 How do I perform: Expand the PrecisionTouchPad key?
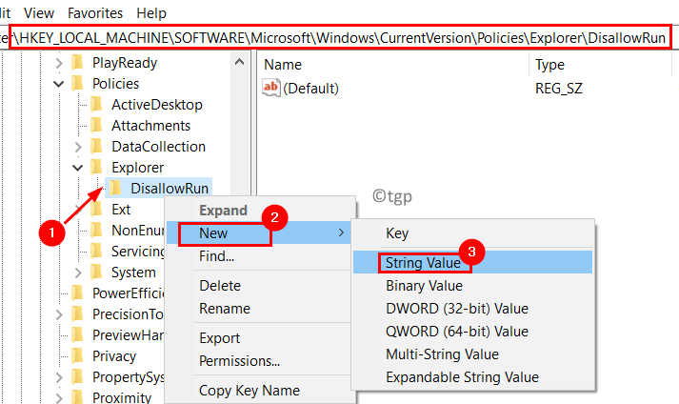(59, 314)
